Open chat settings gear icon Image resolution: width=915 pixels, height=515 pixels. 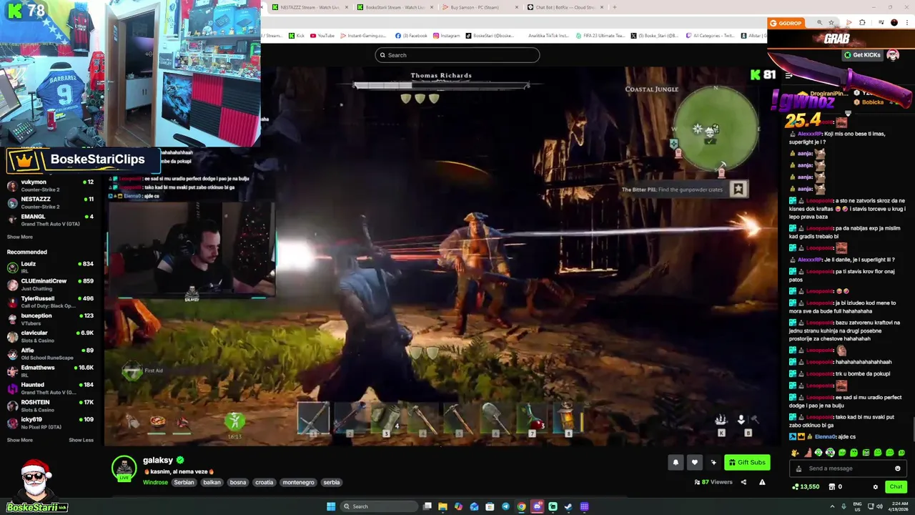click(x=875, y=487)
